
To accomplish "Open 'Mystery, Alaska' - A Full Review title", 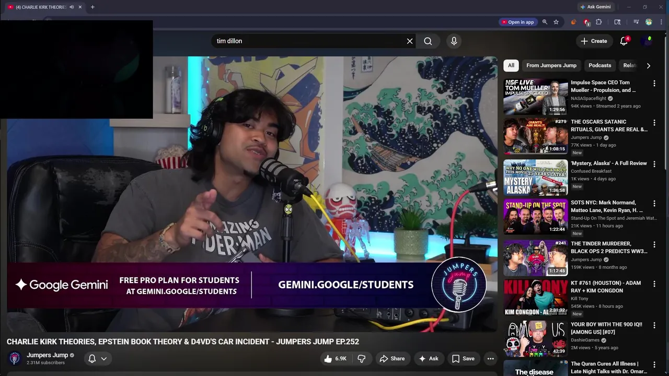I will (x=609, y=163).
